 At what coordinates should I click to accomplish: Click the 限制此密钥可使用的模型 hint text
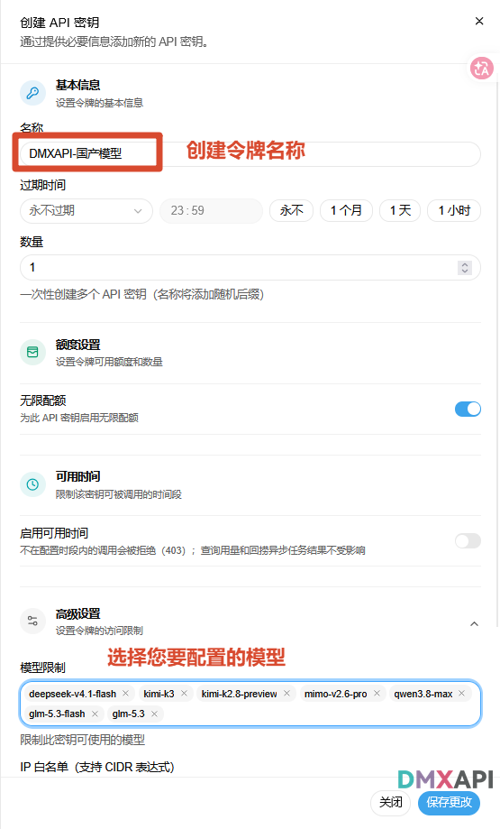(x=82, y=740)
